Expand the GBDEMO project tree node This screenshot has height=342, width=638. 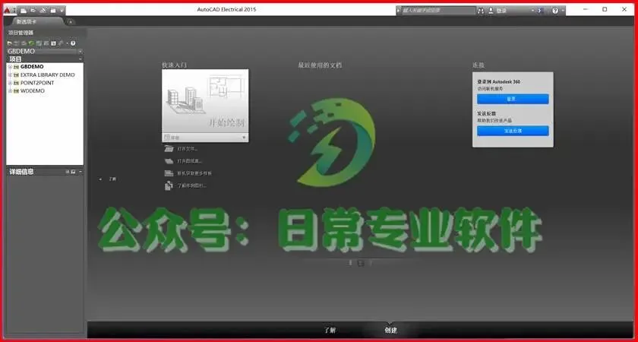coord(10,67)
